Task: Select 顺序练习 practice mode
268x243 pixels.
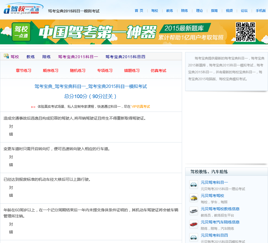Action: click(x=51, y=71)
